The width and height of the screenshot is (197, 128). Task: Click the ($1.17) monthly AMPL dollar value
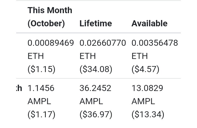(x=41, y=114)
